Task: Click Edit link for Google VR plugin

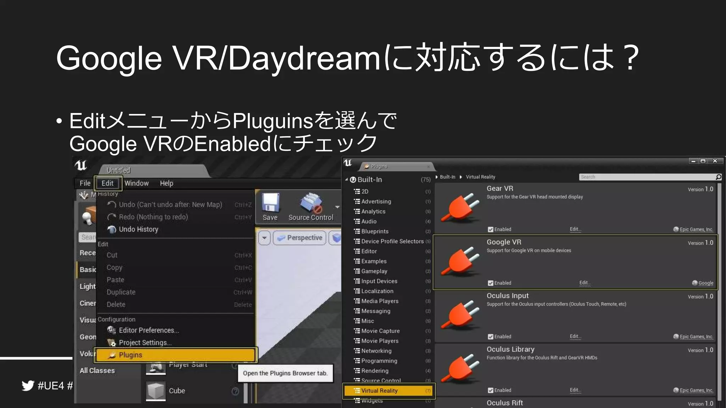Action: tap(585, 283)
